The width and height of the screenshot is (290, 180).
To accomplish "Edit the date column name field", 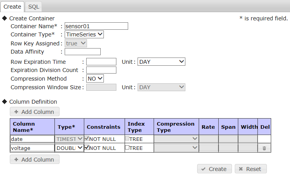I will pos(32,139).
